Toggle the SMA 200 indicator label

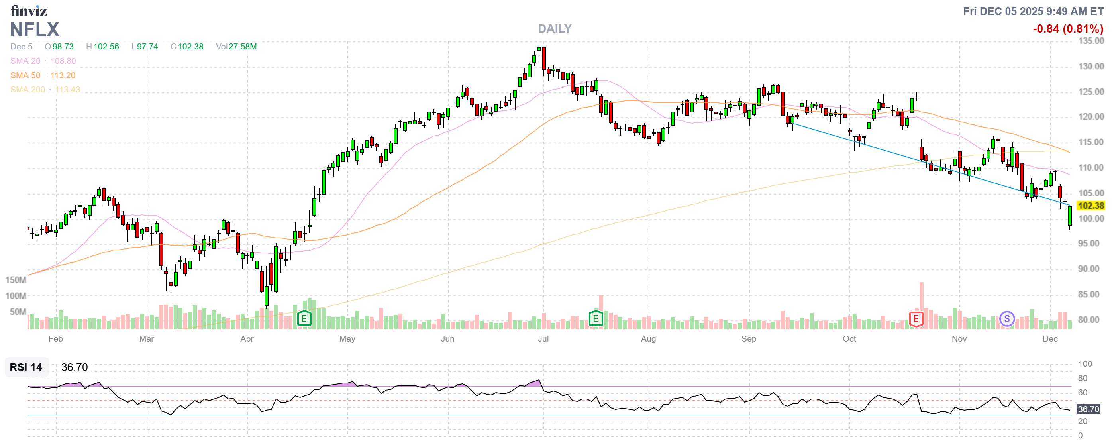(27, 90)
